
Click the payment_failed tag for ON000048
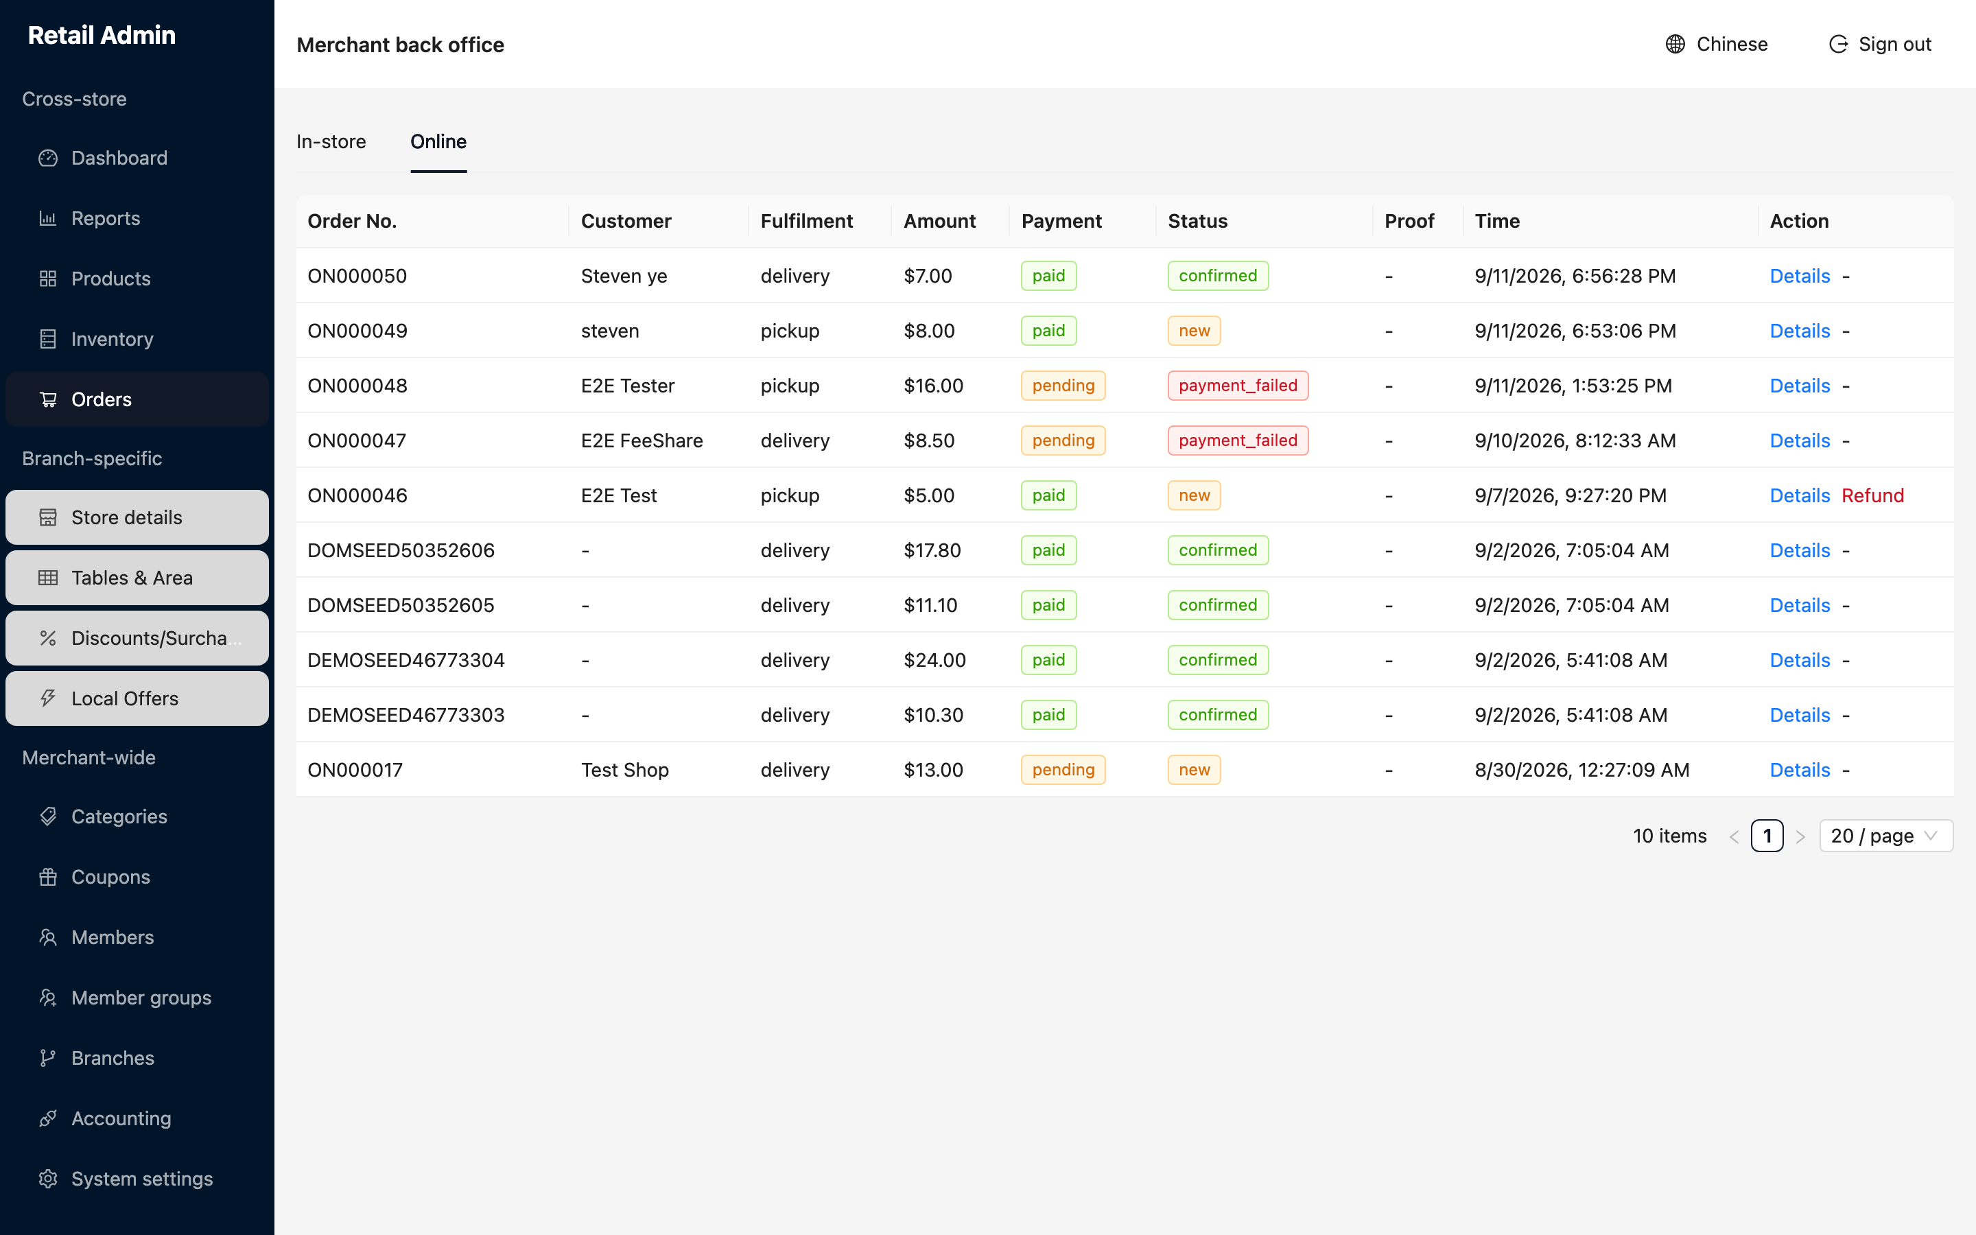(1238, 386)
